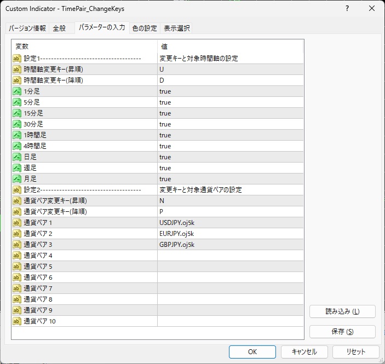Click the ab icon beside 通貨ペア 10
Viewport: 385px width, 364px height.
pos(17,321)
